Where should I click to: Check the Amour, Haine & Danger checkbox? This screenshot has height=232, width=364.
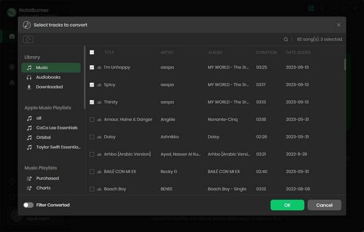(x=92, y=120)
